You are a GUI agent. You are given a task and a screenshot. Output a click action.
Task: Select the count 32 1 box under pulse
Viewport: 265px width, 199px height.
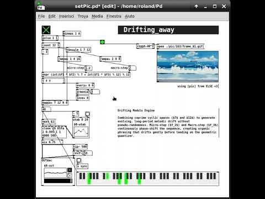[x=51, y=45]
